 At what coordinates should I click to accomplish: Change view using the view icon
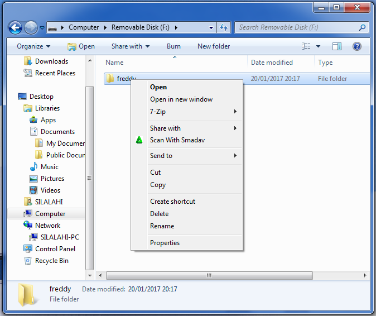[x=306, y=46]
